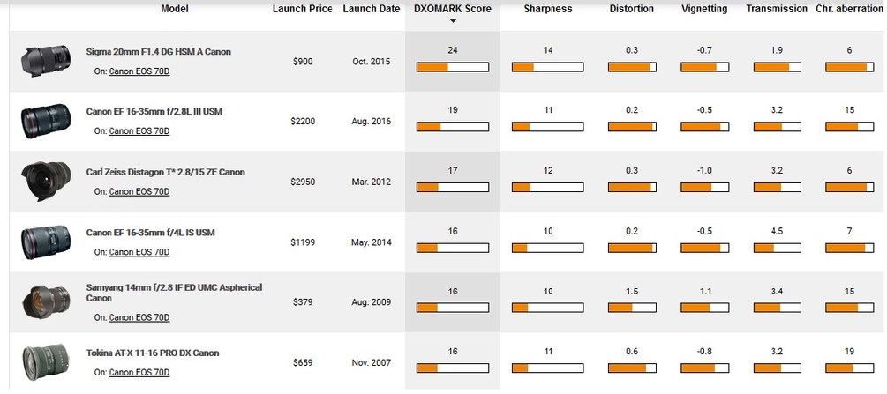Open Canon EF 16-35mm f/2.8L III thumbnail
The width and height of the screenshot is (887, 394).
click(47, 121)
